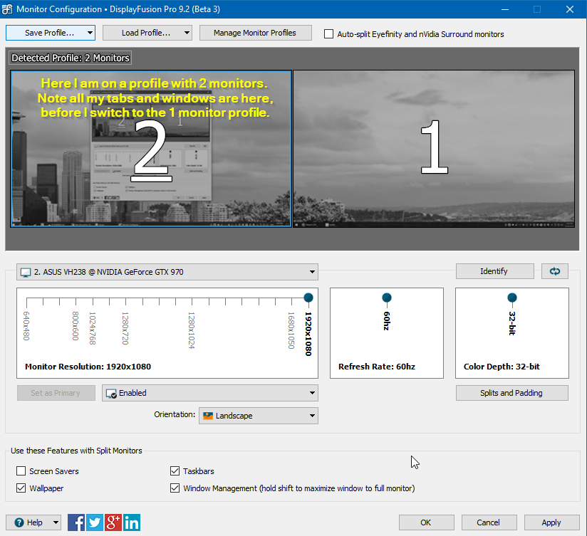Uncheck the Wallpaper checkbox
Image resolution: width=587 pixels, height=536 pixels.
point(21,488)
